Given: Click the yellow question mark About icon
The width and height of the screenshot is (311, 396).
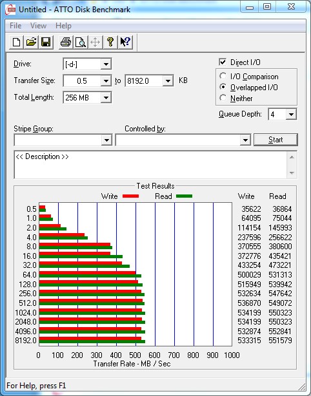Looking at the screenshot, I should (x=110, y=42).
